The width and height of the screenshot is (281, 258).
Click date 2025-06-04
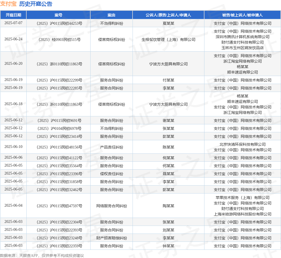pyautogui.click(x=13, y=205)
